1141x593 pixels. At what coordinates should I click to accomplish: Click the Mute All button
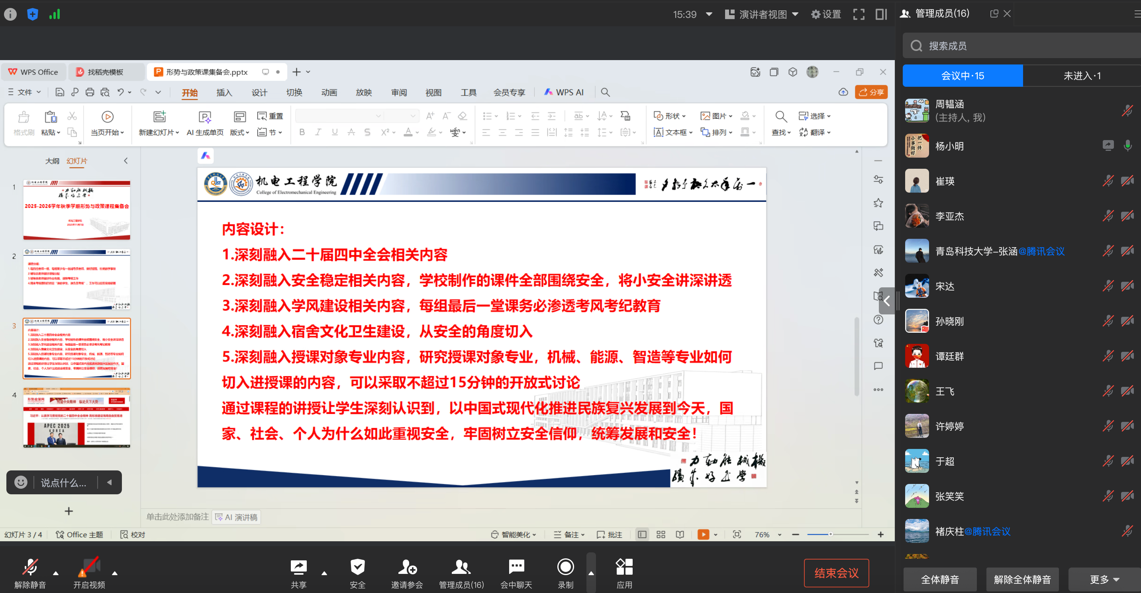coord(940,579)
